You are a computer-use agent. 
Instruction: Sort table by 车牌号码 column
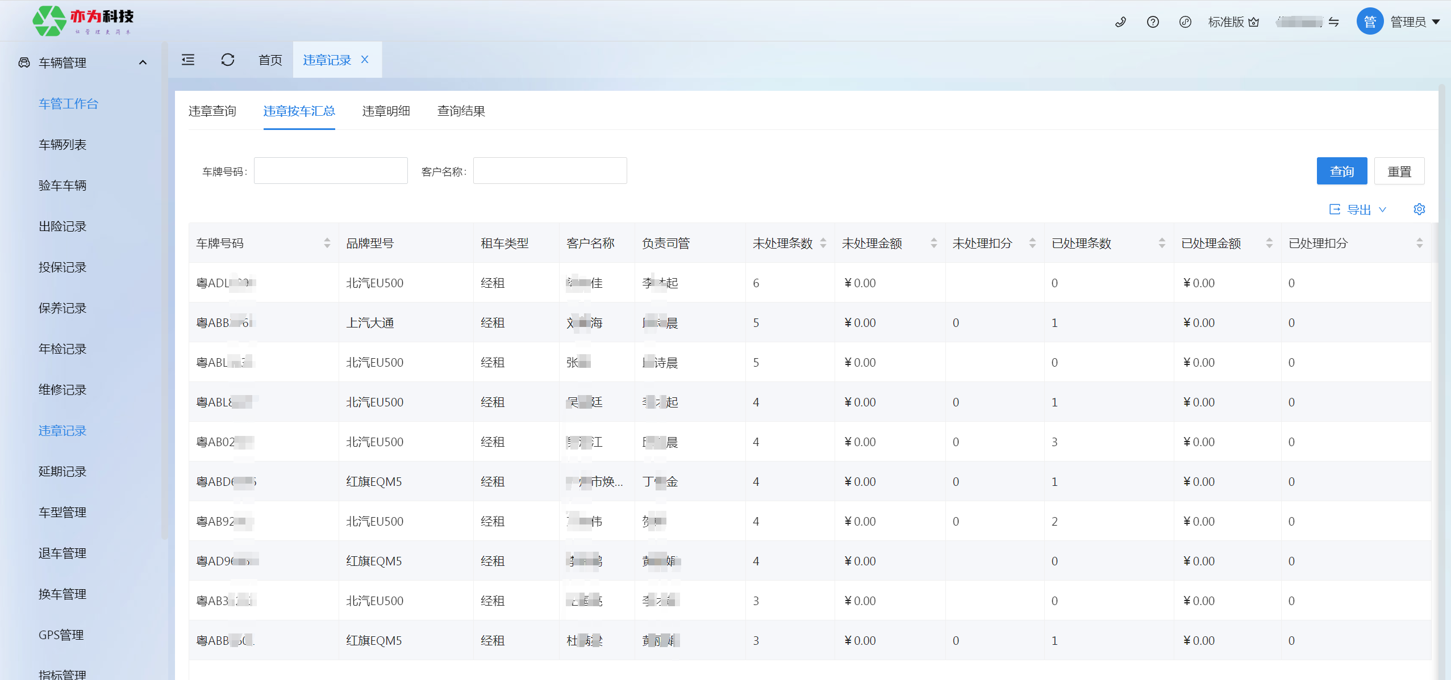[x=327, y=243]
